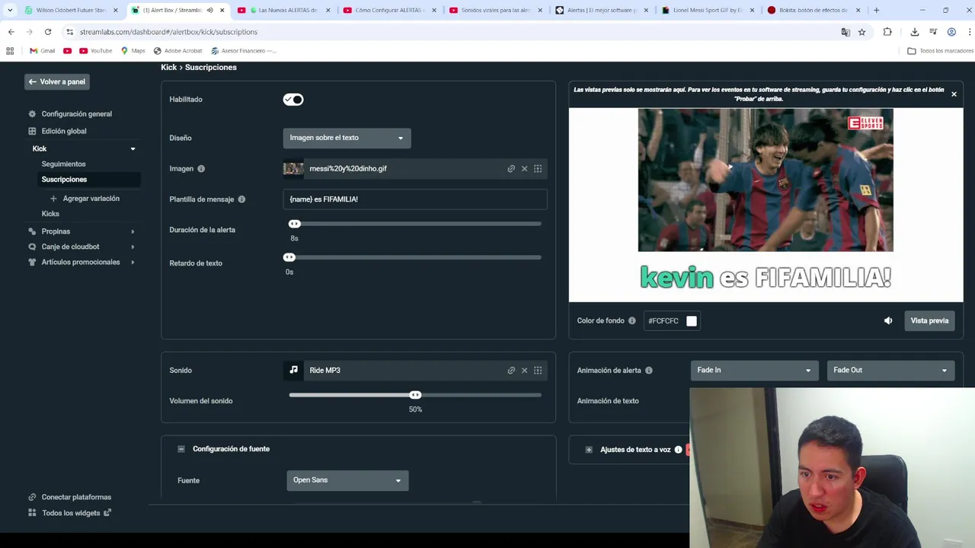Collapse the Kick section in the sidebar
The width and height of the screenshot is (975, 548).
pyautogui.click(x=133, y=149)
